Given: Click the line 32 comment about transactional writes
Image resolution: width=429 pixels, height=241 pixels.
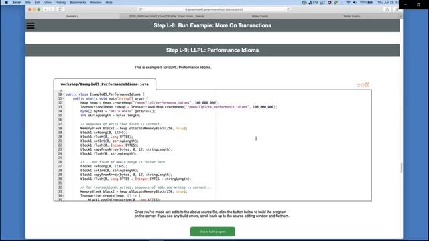Looking at the screenshot, I should pos(146,187).
